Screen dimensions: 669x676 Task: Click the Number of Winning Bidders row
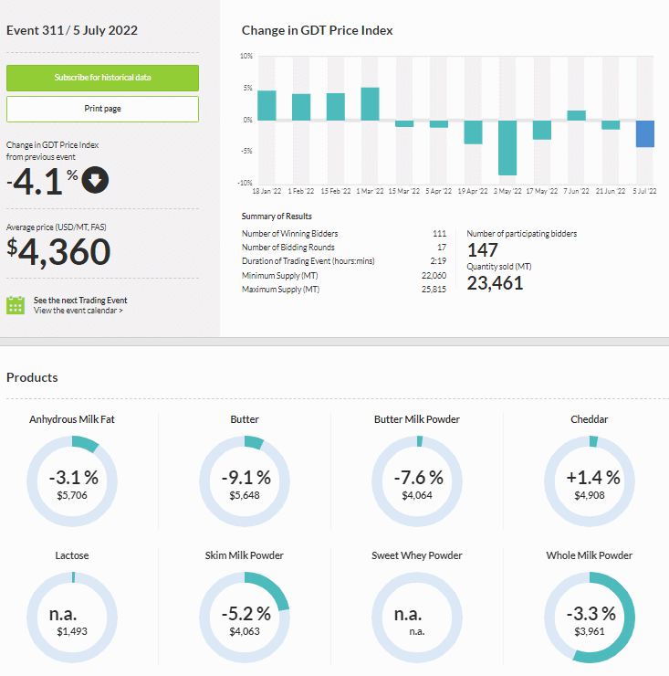[x=344, y=234]
